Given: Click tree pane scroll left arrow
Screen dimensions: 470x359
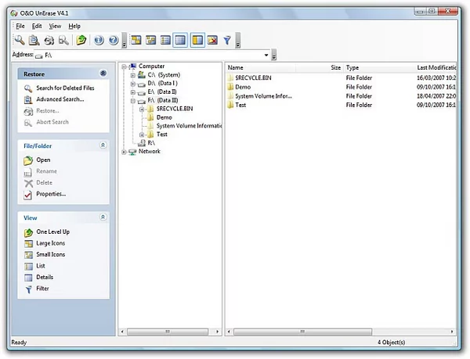Looking at the screenshot, I should tap(122, 332).
